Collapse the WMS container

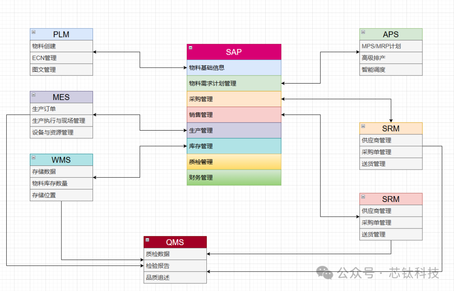34,157
